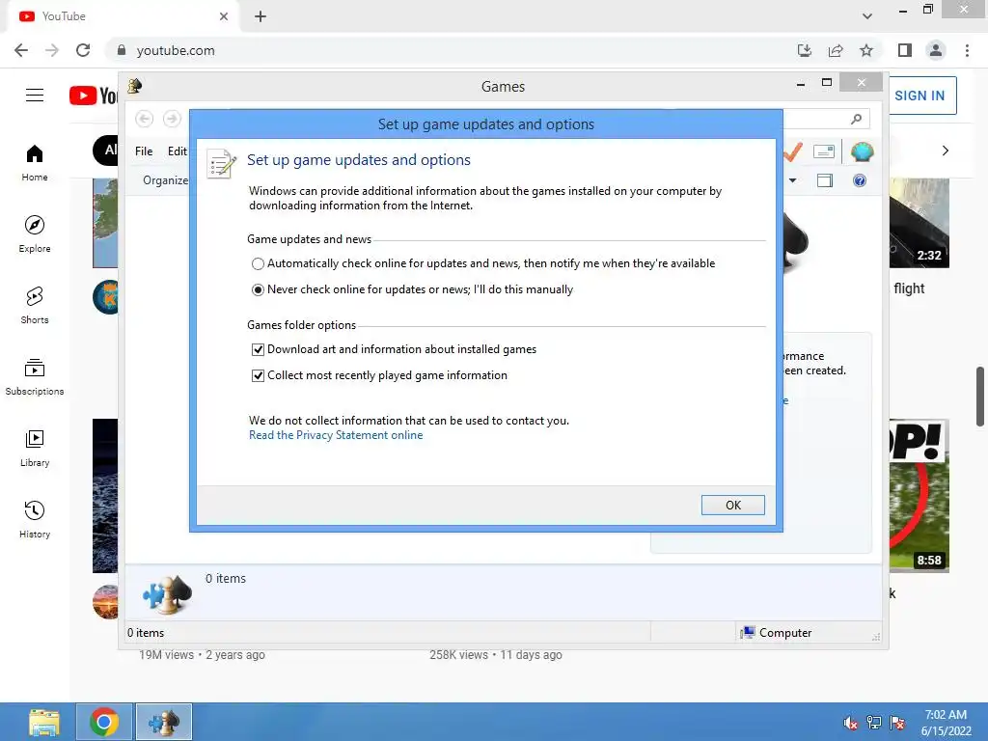Click YouTube page vertical scrollbar

pos(980,397)
